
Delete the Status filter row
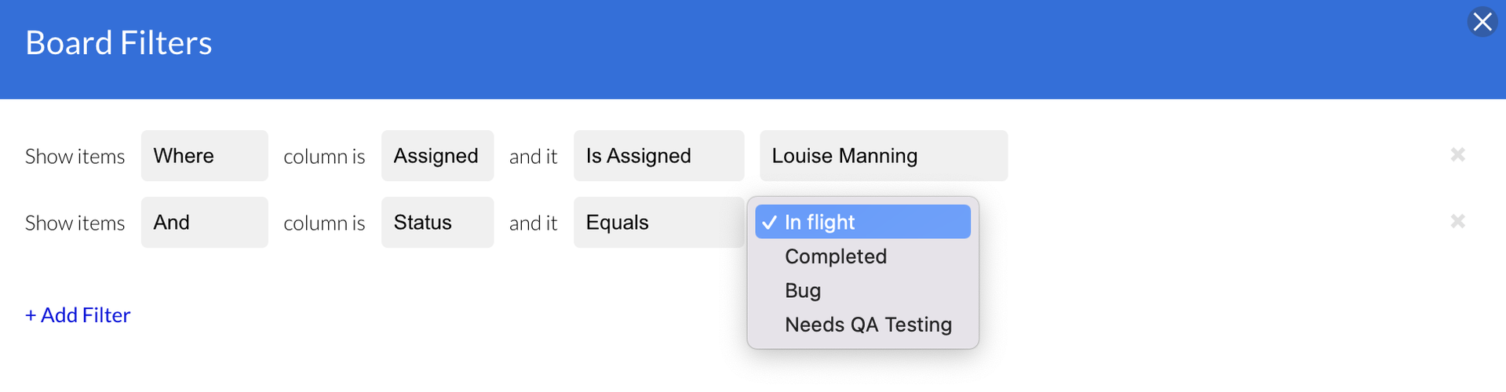pyautogui.click(x=1457, y=222)
